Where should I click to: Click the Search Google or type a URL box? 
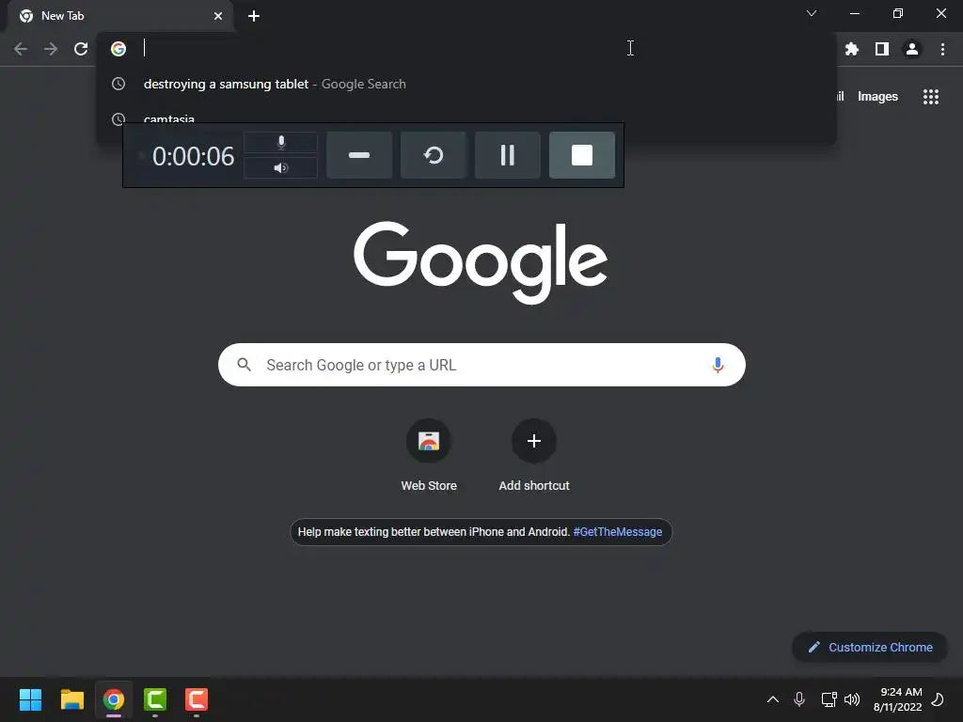[481, 365]
